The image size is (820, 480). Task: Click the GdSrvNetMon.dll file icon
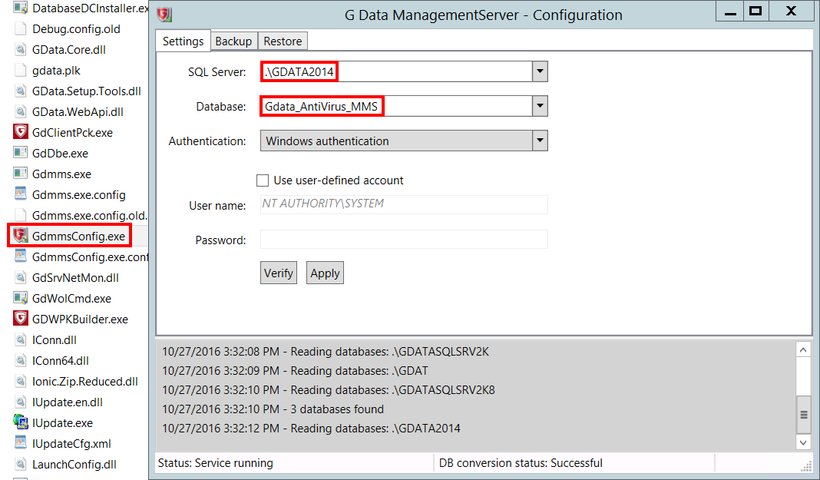21,278
